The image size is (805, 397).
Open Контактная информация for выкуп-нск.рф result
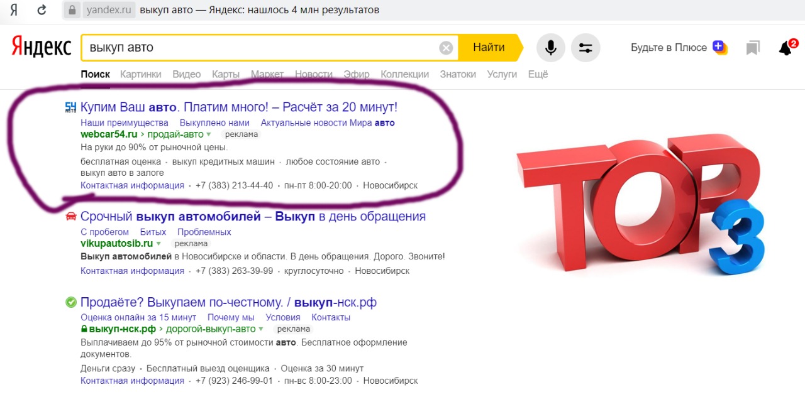132,381
